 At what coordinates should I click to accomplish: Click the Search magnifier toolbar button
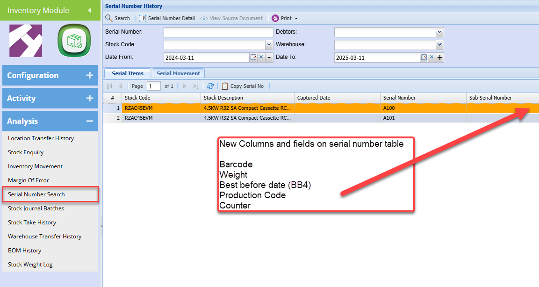(117, 18)
